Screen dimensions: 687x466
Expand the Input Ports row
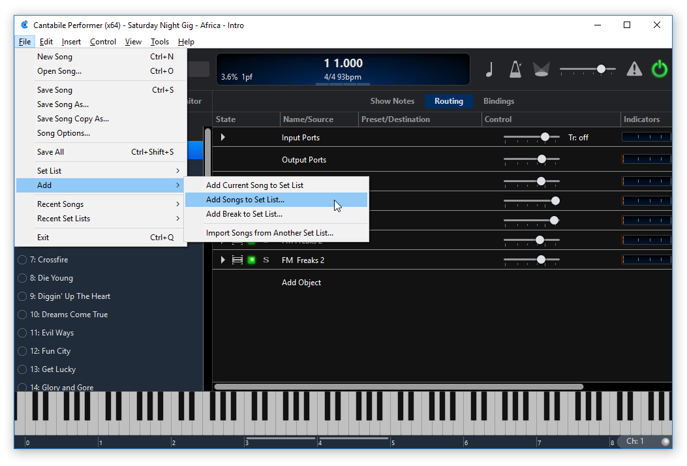222,137
